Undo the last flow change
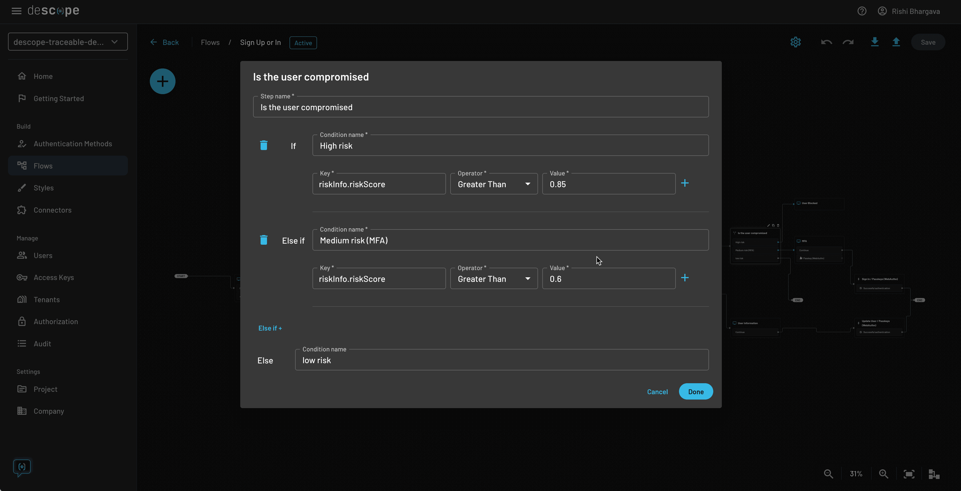This screenshot has width=961, height=491. [x=826, y=42]
